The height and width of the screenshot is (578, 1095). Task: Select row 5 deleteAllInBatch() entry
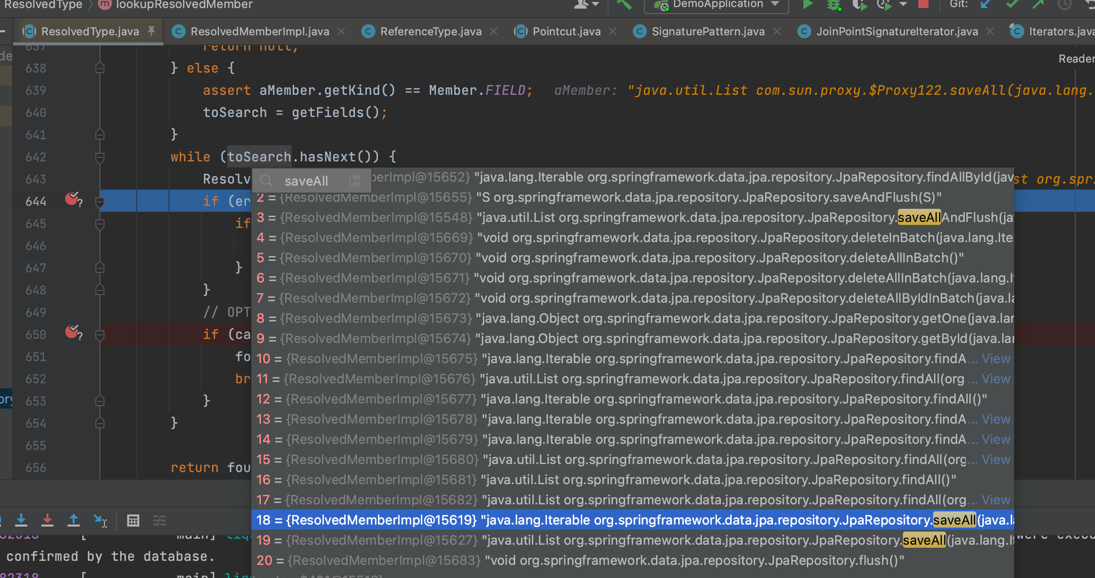point(633,258)
